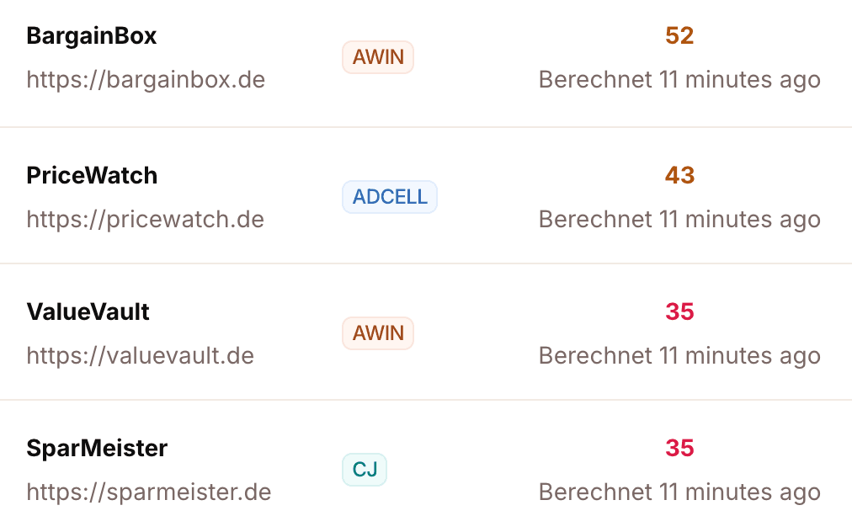Screen dimensions: 852x532
Task: Select the BargainBox merchant name
Action: pos(90,35)
